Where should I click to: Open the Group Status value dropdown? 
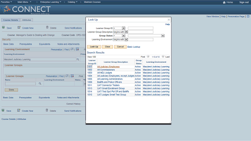point(163,36)
